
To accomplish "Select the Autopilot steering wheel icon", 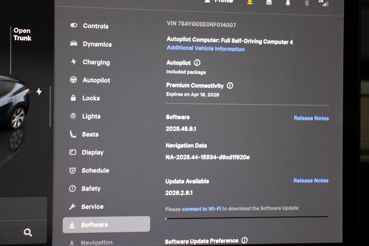I will pyautogui.click(x=73, y=80).
